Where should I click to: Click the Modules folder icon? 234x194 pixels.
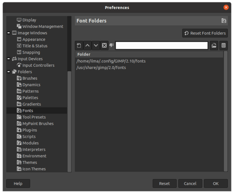19,143
